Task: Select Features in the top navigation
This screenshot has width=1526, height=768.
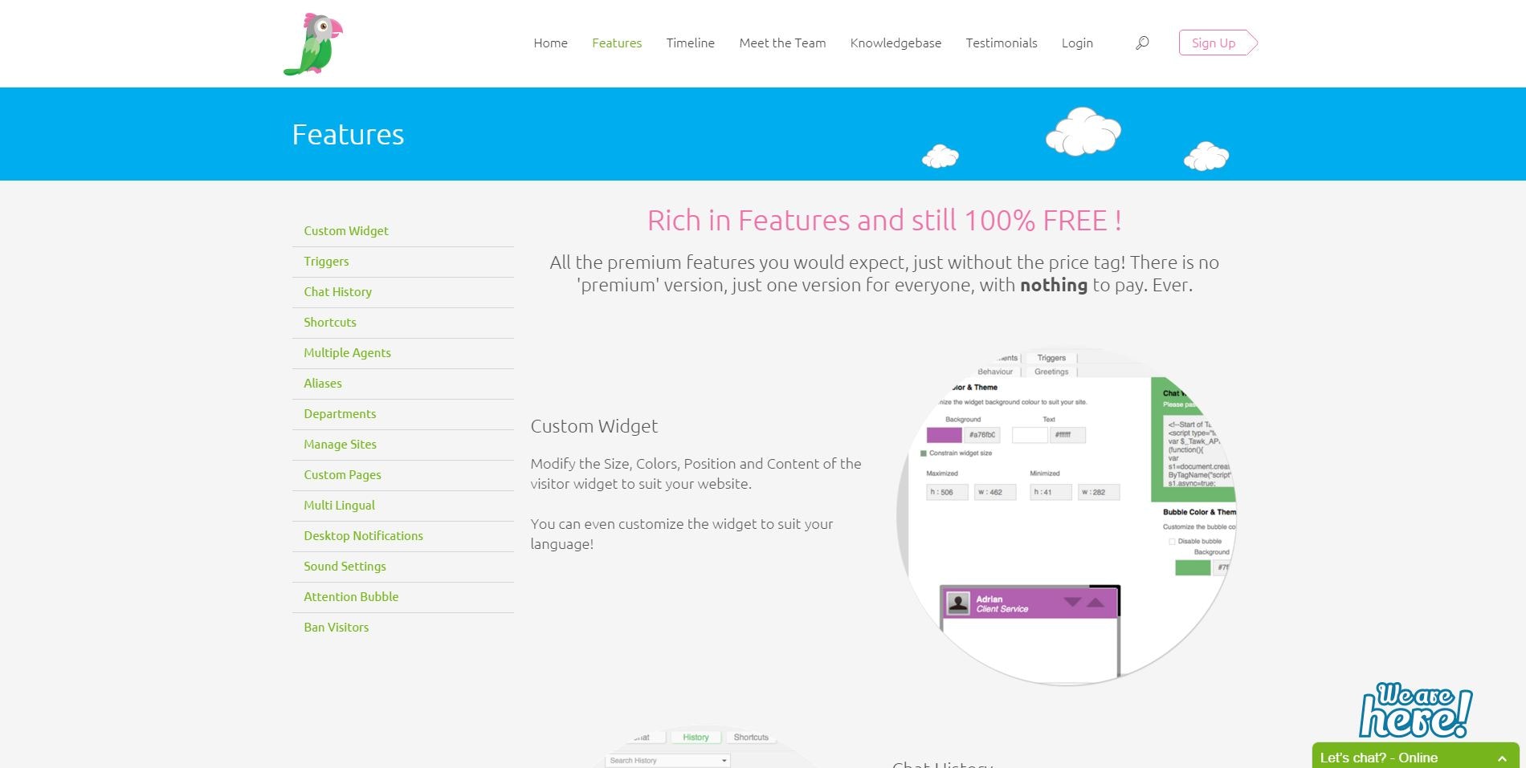Action: [x=617, y=43]
